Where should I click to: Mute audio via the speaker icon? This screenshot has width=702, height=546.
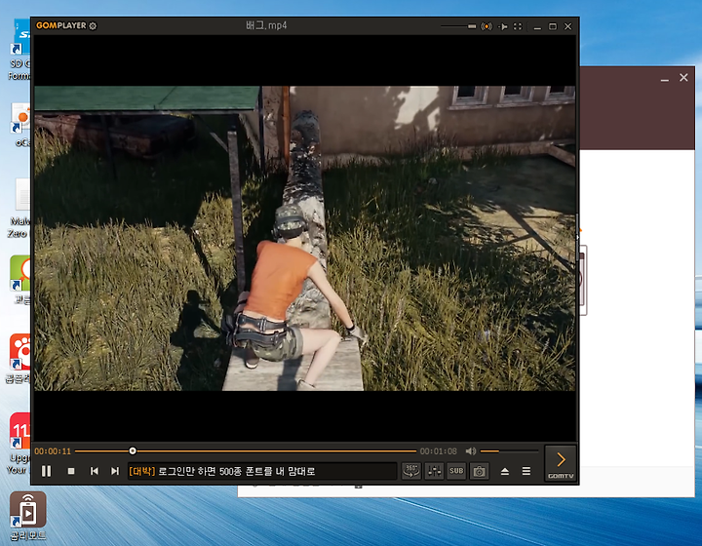pyautogui.click(x=471, y=451)
